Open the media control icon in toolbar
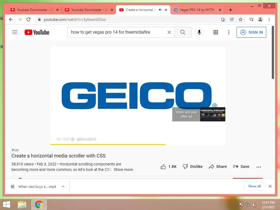 (x=252, y=19)
